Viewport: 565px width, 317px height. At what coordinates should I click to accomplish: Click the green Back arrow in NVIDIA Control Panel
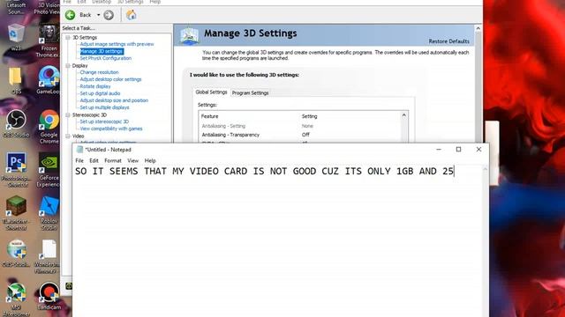(x=71, y=15)
